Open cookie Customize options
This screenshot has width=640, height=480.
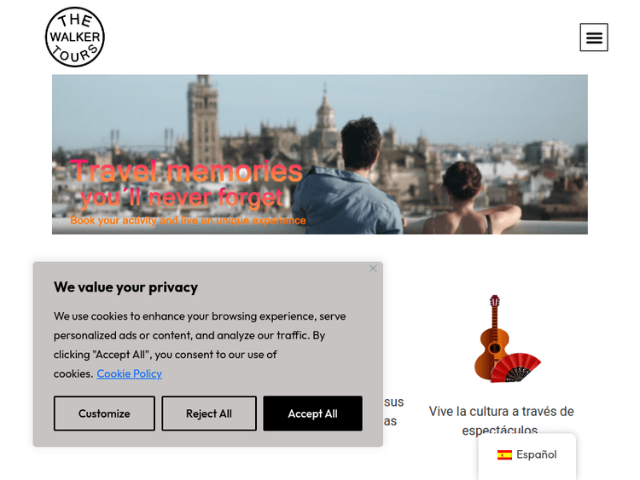(104, 413)
